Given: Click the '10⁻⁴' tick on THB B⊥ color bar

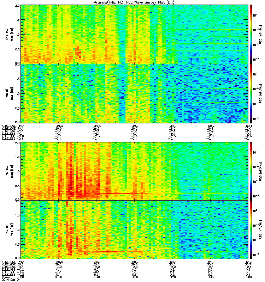Looking at the screenshot, I should (x=255, y=45).
